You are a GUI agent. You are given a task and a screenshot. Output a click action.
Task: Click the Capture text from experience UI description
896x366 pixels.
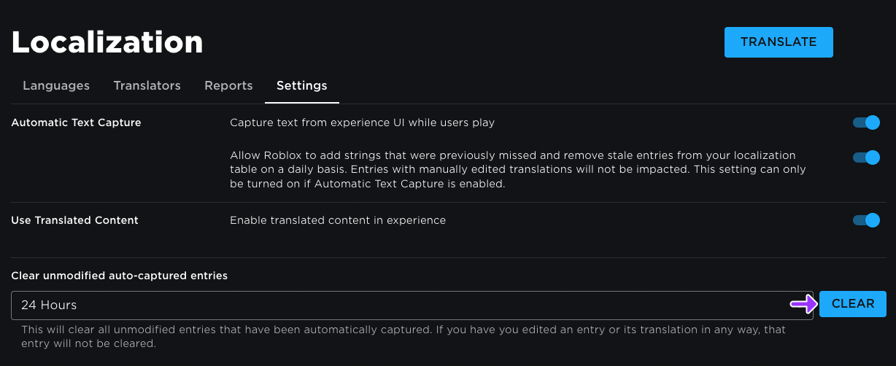pyautogui.click(x=362, y=122)
